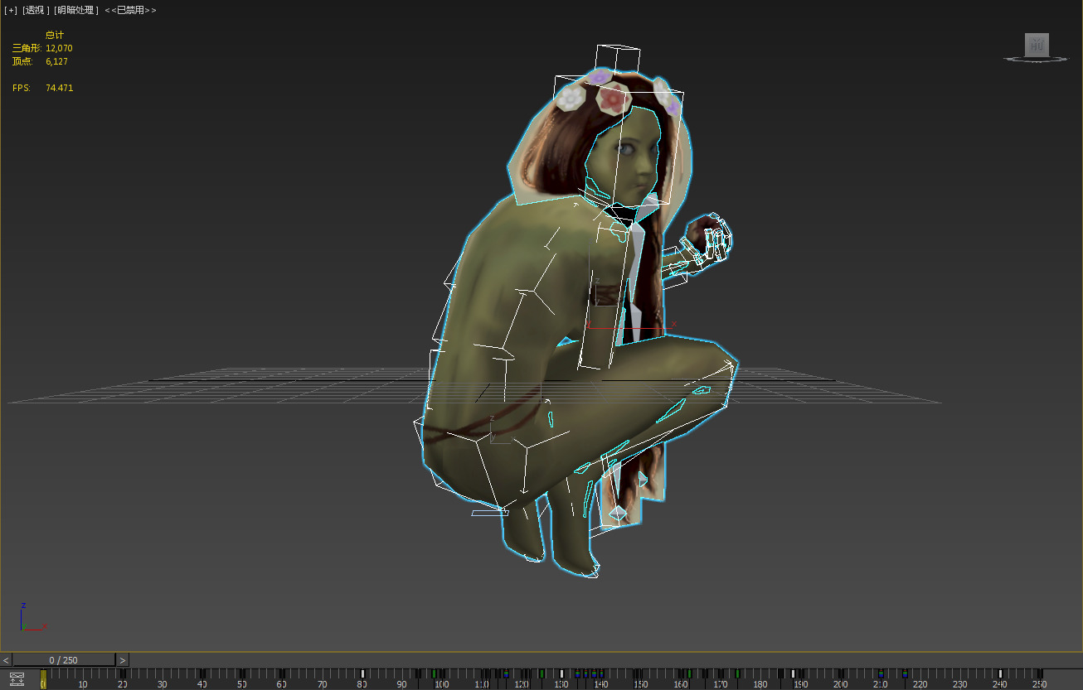Select the white keyframe at frame 80
This screenshot has width=1083, height=690.
(362, 674)
